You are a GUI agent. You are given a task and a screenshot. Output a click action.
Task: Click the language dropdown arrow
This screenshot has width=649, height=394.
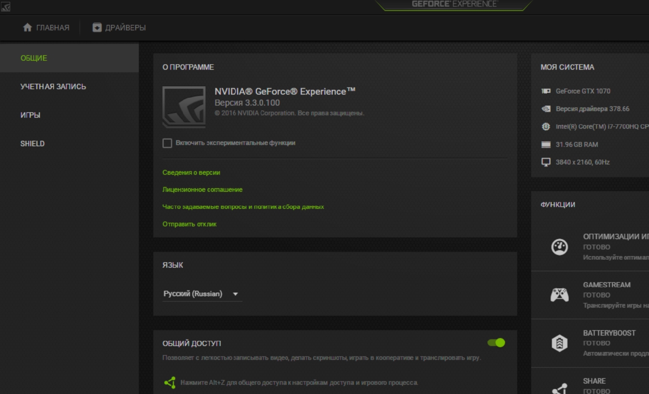click(235, 294)
